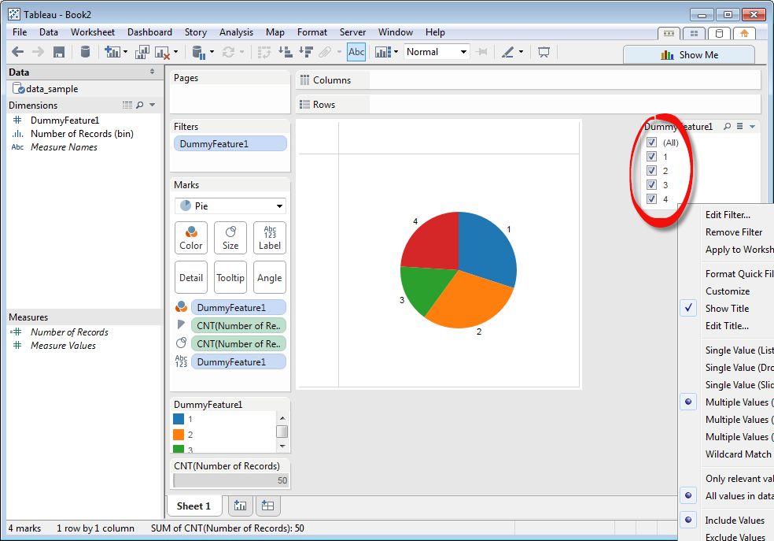Viewport: 774px width, 541px height.
Task: Select Only relevant values option
Action: click(739, 478)
